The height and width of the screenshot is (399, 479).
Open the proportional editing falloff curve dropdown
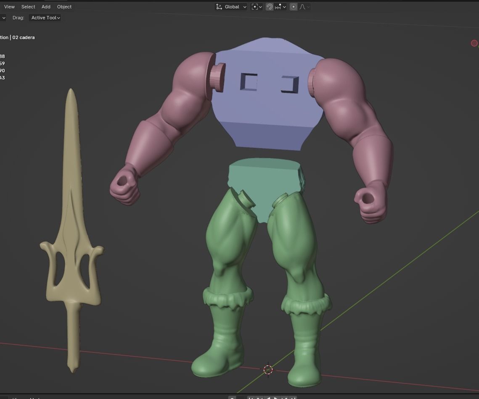(304, 7)
